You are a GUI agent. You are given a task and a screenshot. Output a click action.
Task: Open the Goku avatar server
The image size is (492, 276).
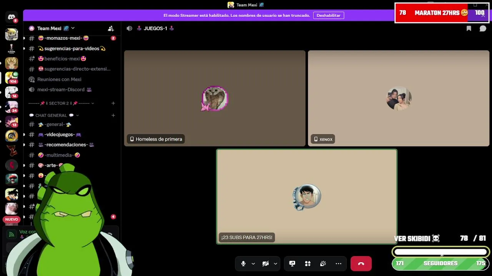pyautogui.click(x=12, y=194)
